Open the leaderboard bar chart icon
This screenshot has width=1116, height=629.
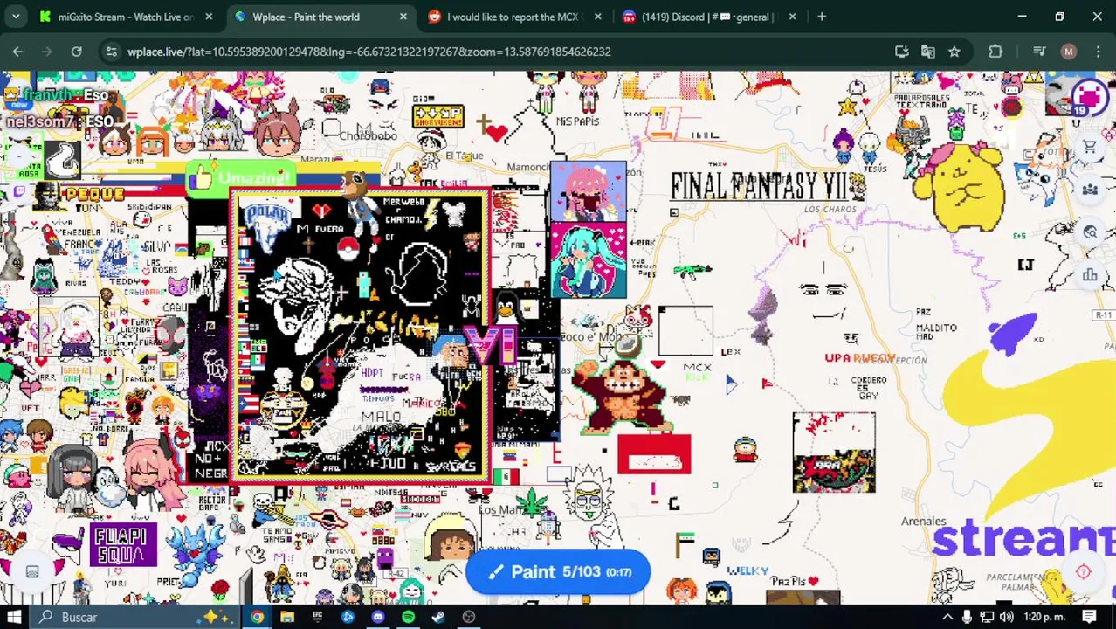[x=1090, y=275]
